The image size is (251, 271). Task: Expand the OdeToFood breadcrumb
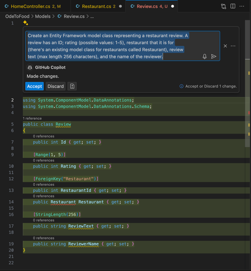(x=17, y=16)
